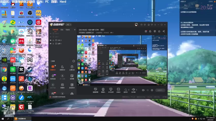216x121 pixels.
Task: Switch to the first (orange) scene tab
Action: (55, 30)
